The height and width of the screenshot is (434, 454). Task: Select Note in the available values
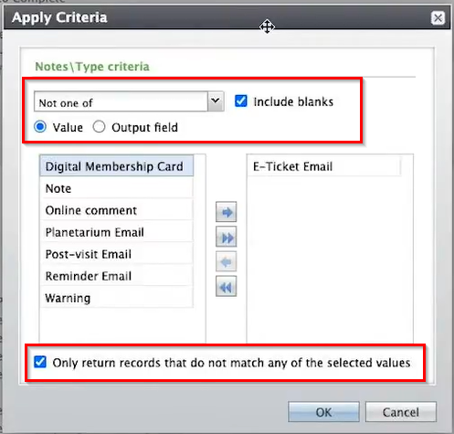(x=117, y=188)
